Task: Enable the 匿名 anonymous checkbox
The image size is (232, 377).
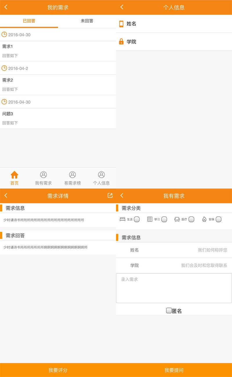Action: pyautogui.click(x=169, y=310)
